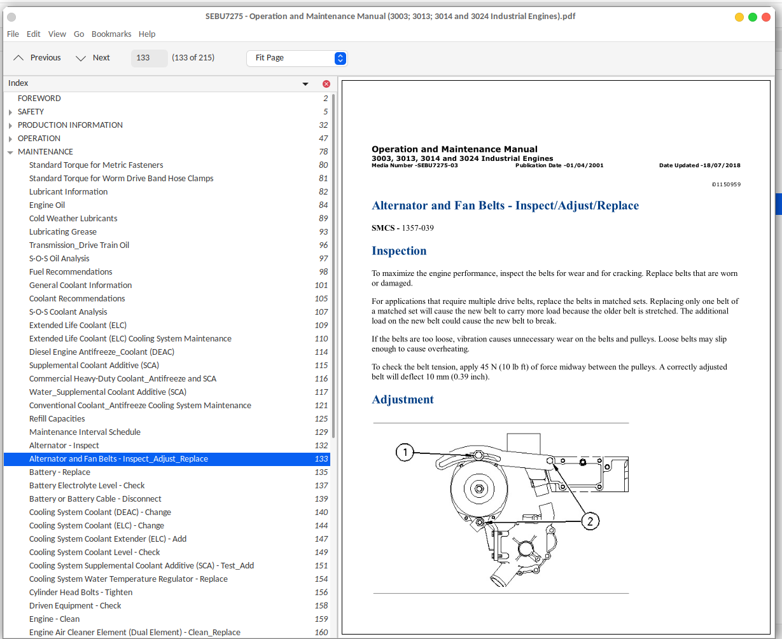Open the Help menu
782x639 pixels.
tap(147, 34)
